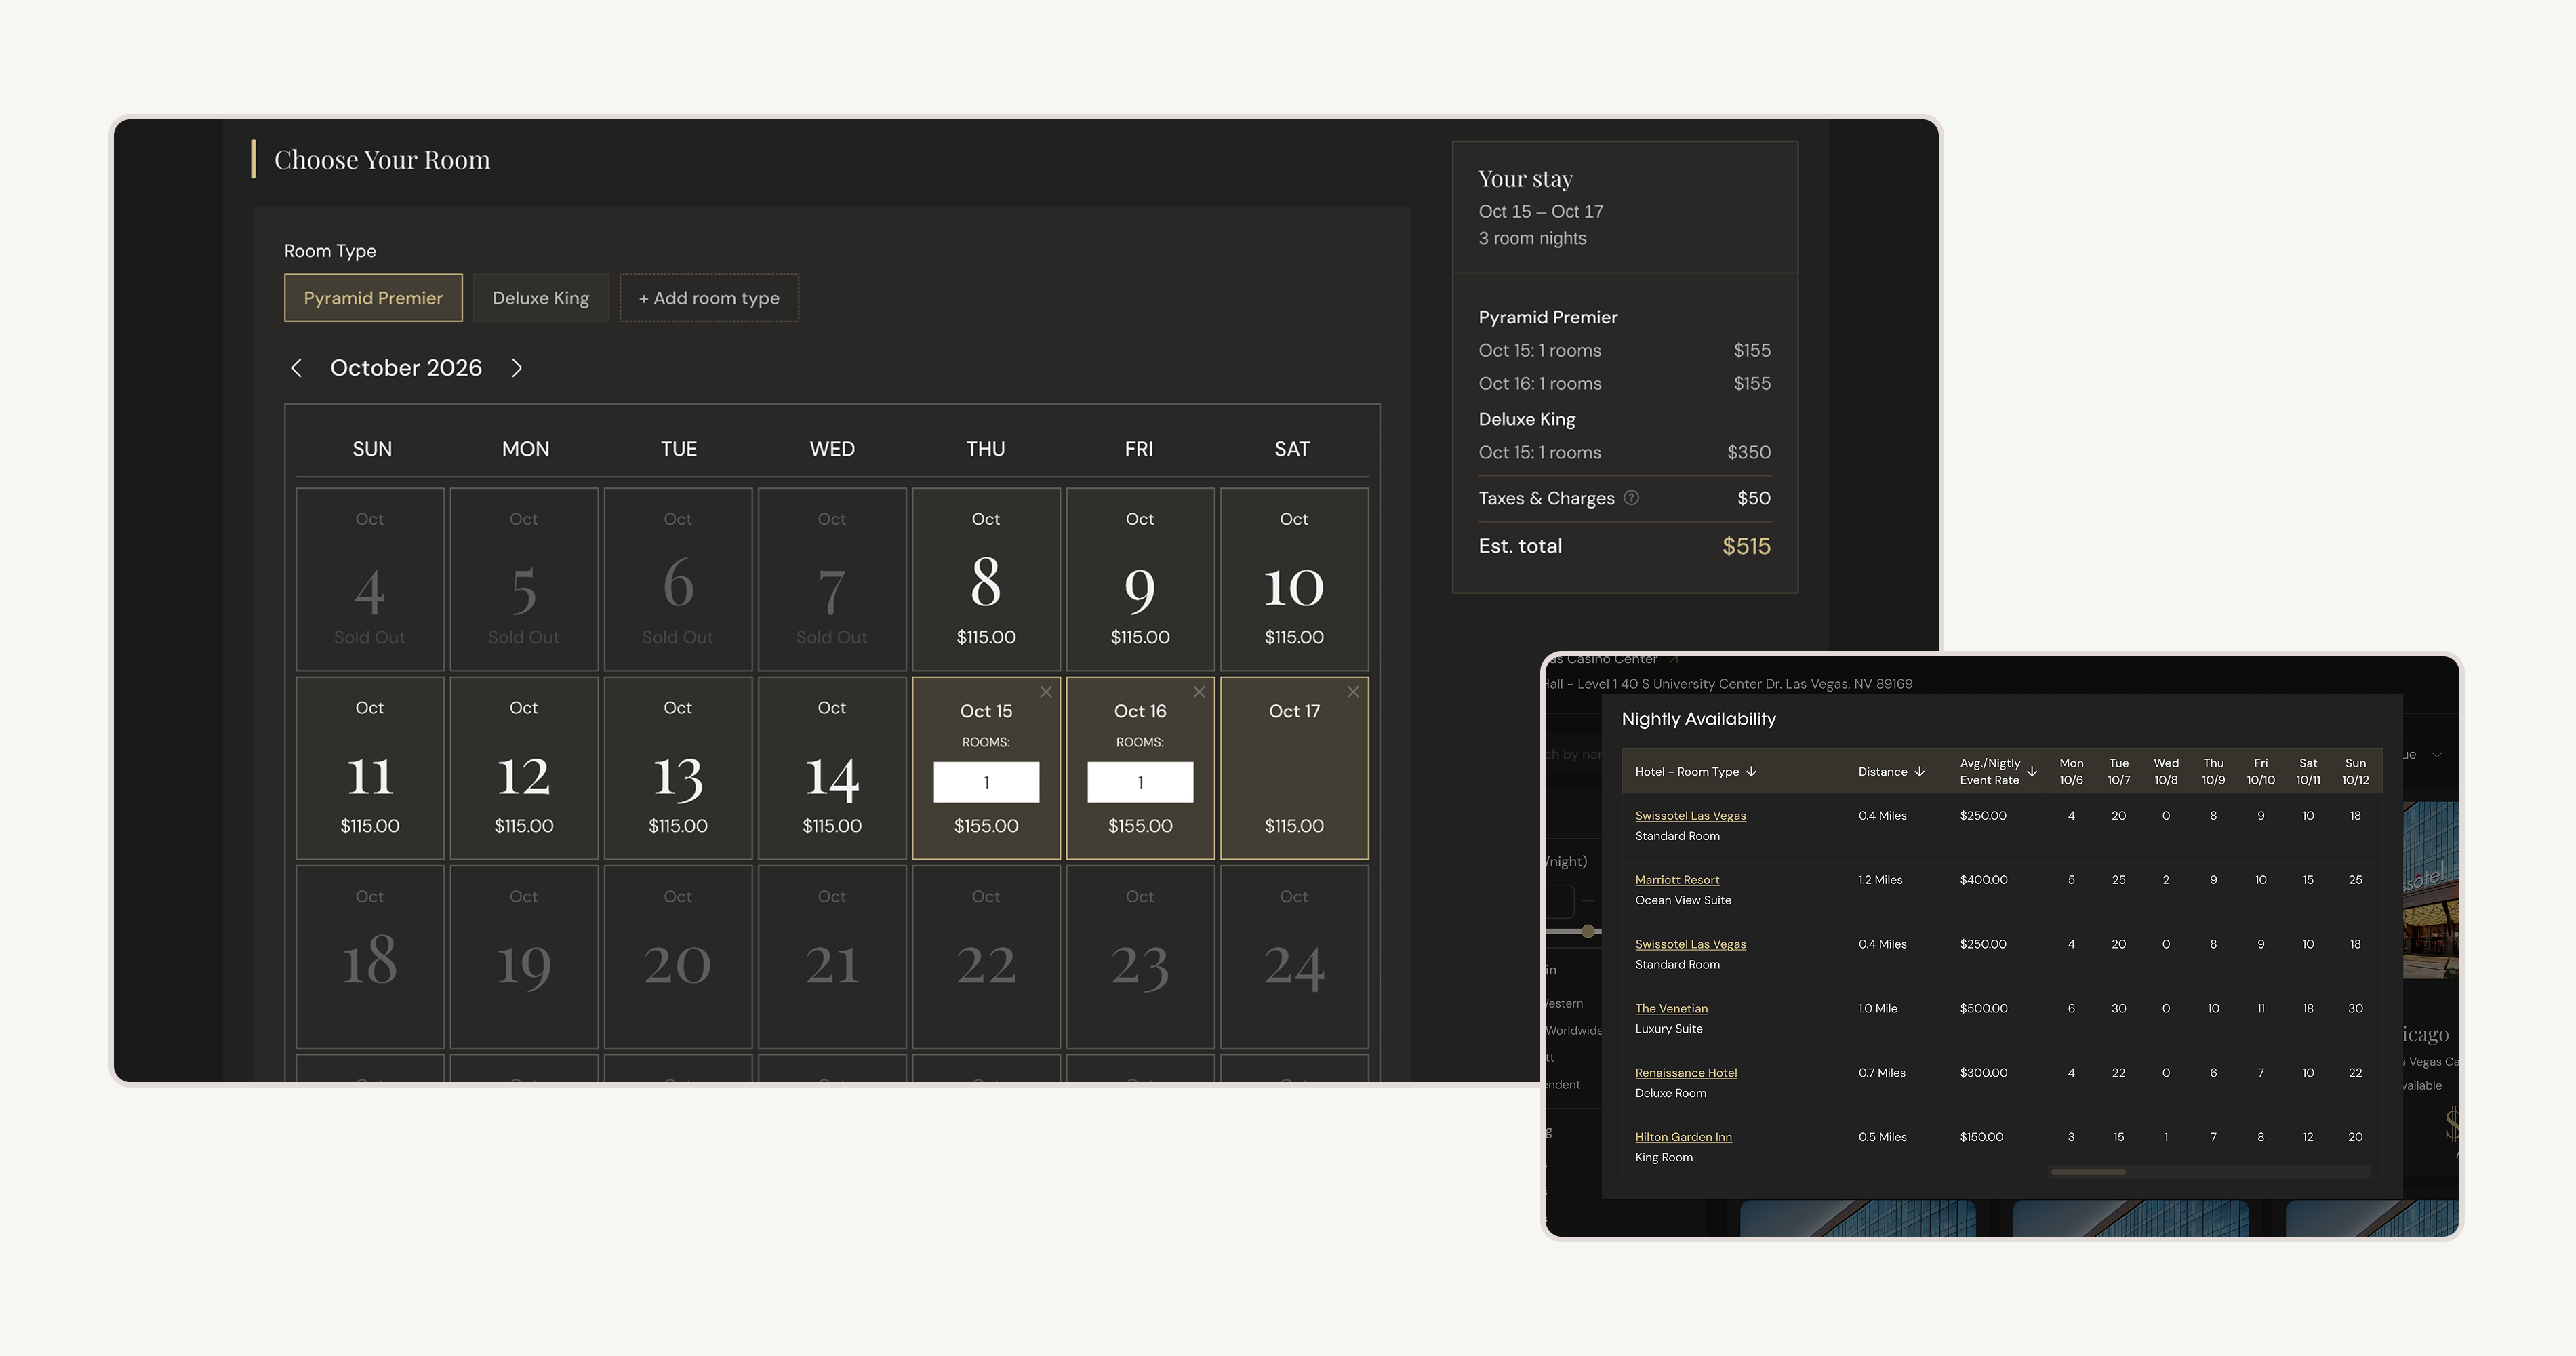Click the SUN weekday header
2576x1356 pixels.
[372, 449]
